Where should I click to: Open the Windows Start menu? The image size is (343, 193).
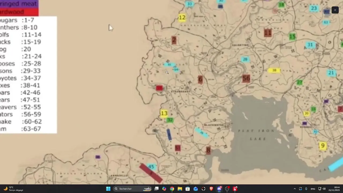click(x=108, y=189)
